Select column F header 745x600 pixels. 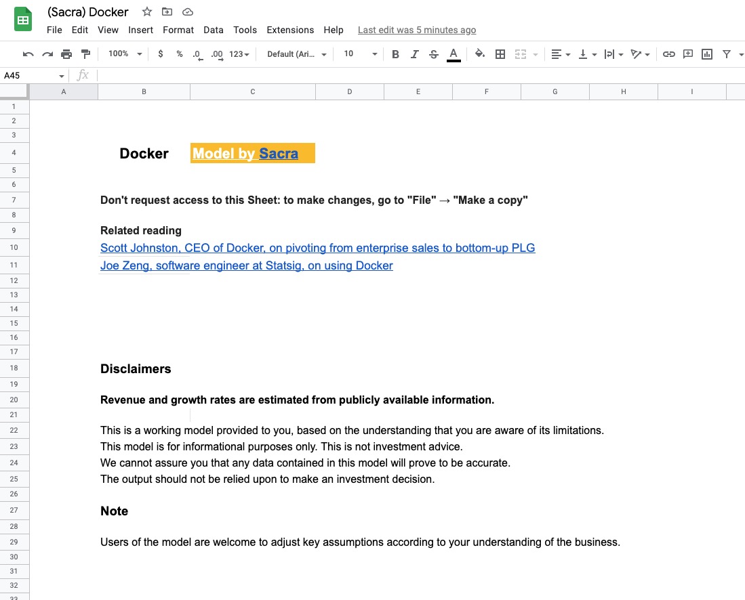click(x=487, y=91)
